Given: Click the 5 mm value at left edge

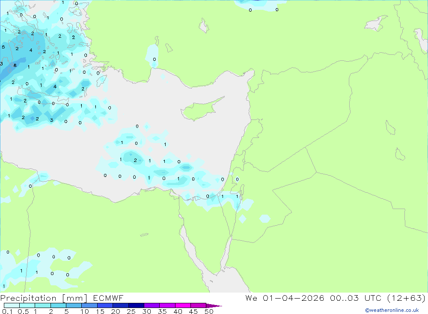Looking at the screenshot, I should (3, 47).
